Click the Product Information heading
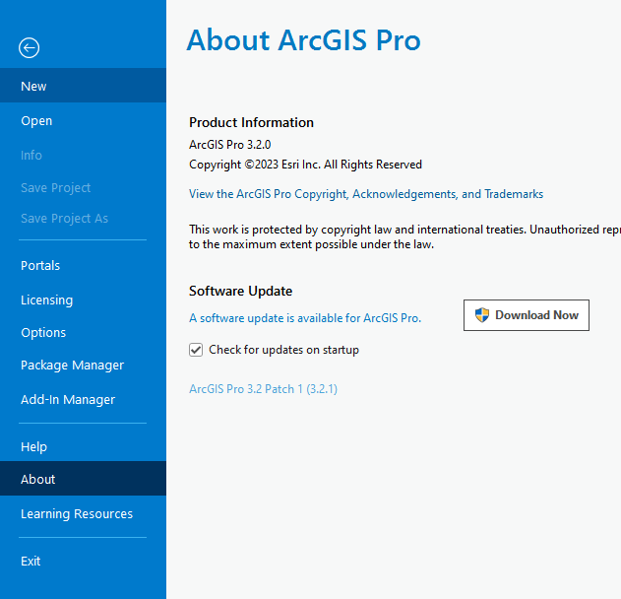This screenshot has height=599, width=621. coord(251,122)
